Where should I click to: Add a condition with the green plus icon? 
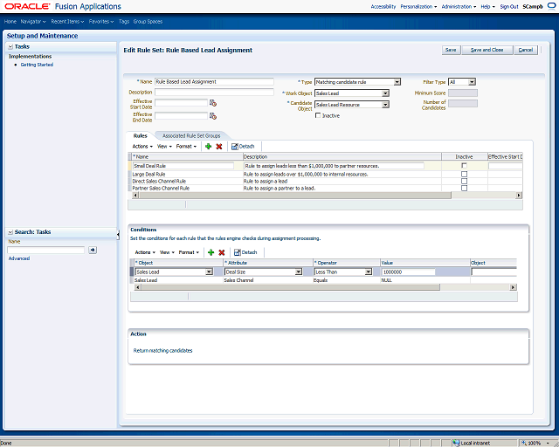(211, 252)
